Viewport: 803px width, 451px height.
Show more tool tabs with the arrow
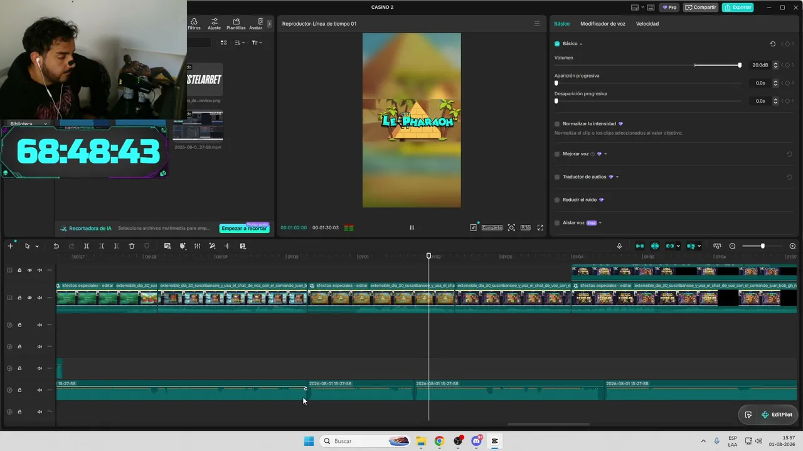[x=269, y=24]
